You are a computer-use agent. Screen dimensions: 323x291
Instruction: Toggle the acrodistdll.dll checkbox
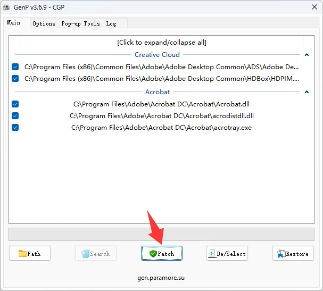(15, 116)
